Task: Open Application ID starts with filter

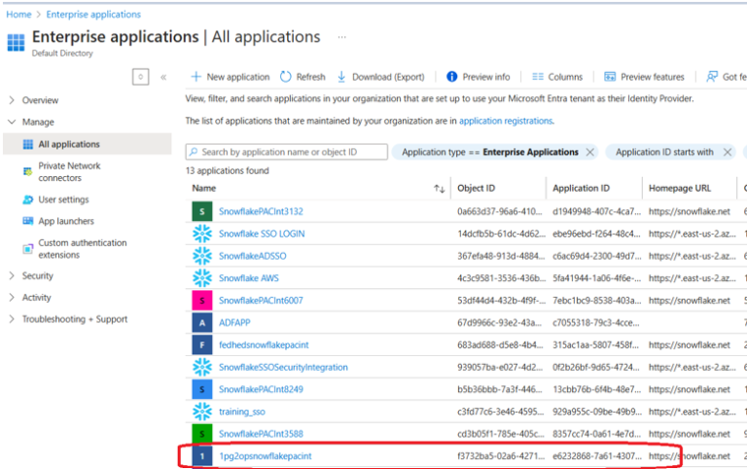Action: click(664, 152)
